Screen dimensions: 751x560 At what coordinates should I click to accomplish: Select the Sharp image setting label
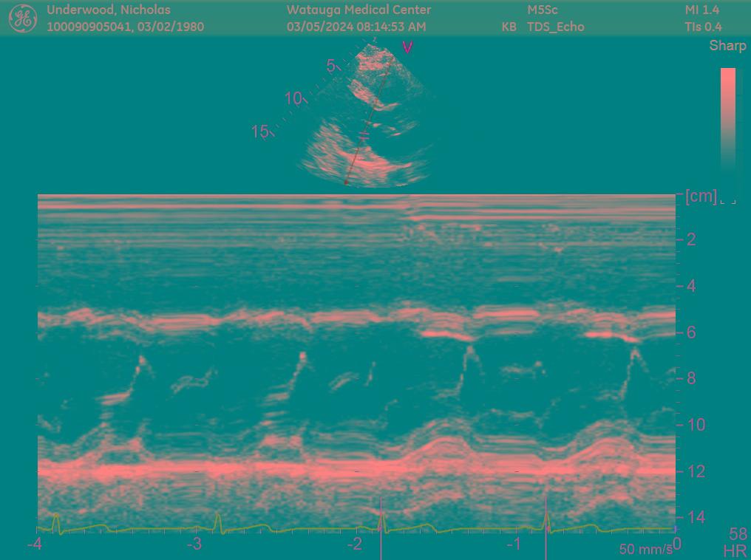[x=727, y=46]
